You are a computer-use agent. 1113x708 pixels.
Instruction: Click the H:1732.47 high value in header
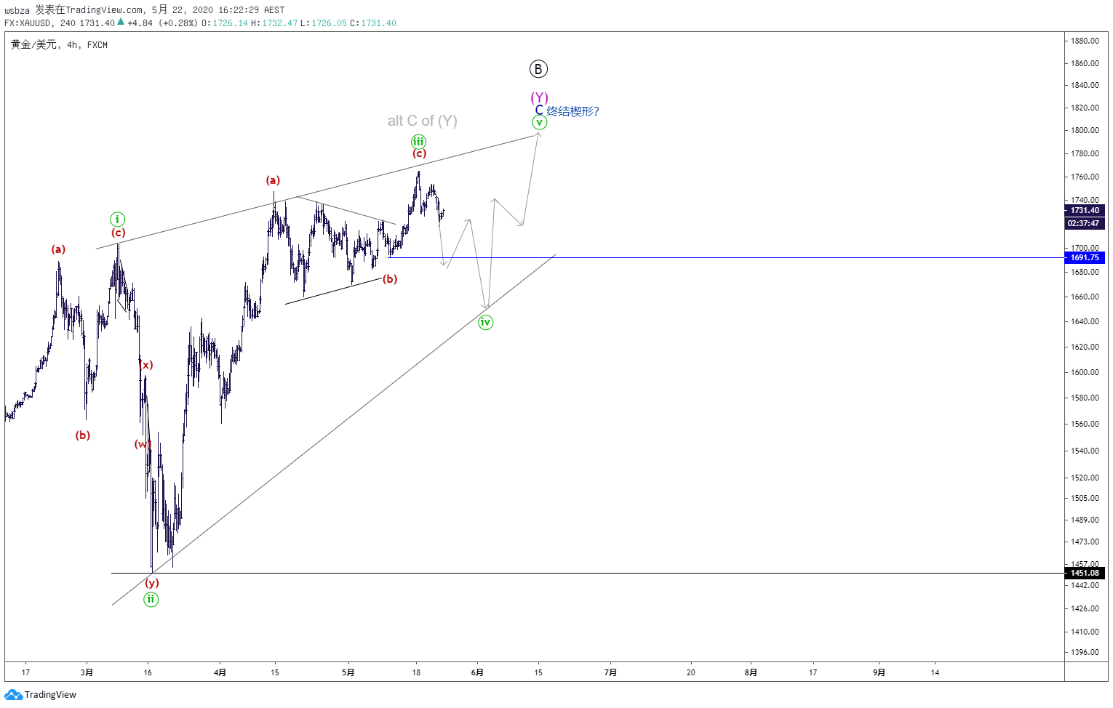(x=274, y=23)
